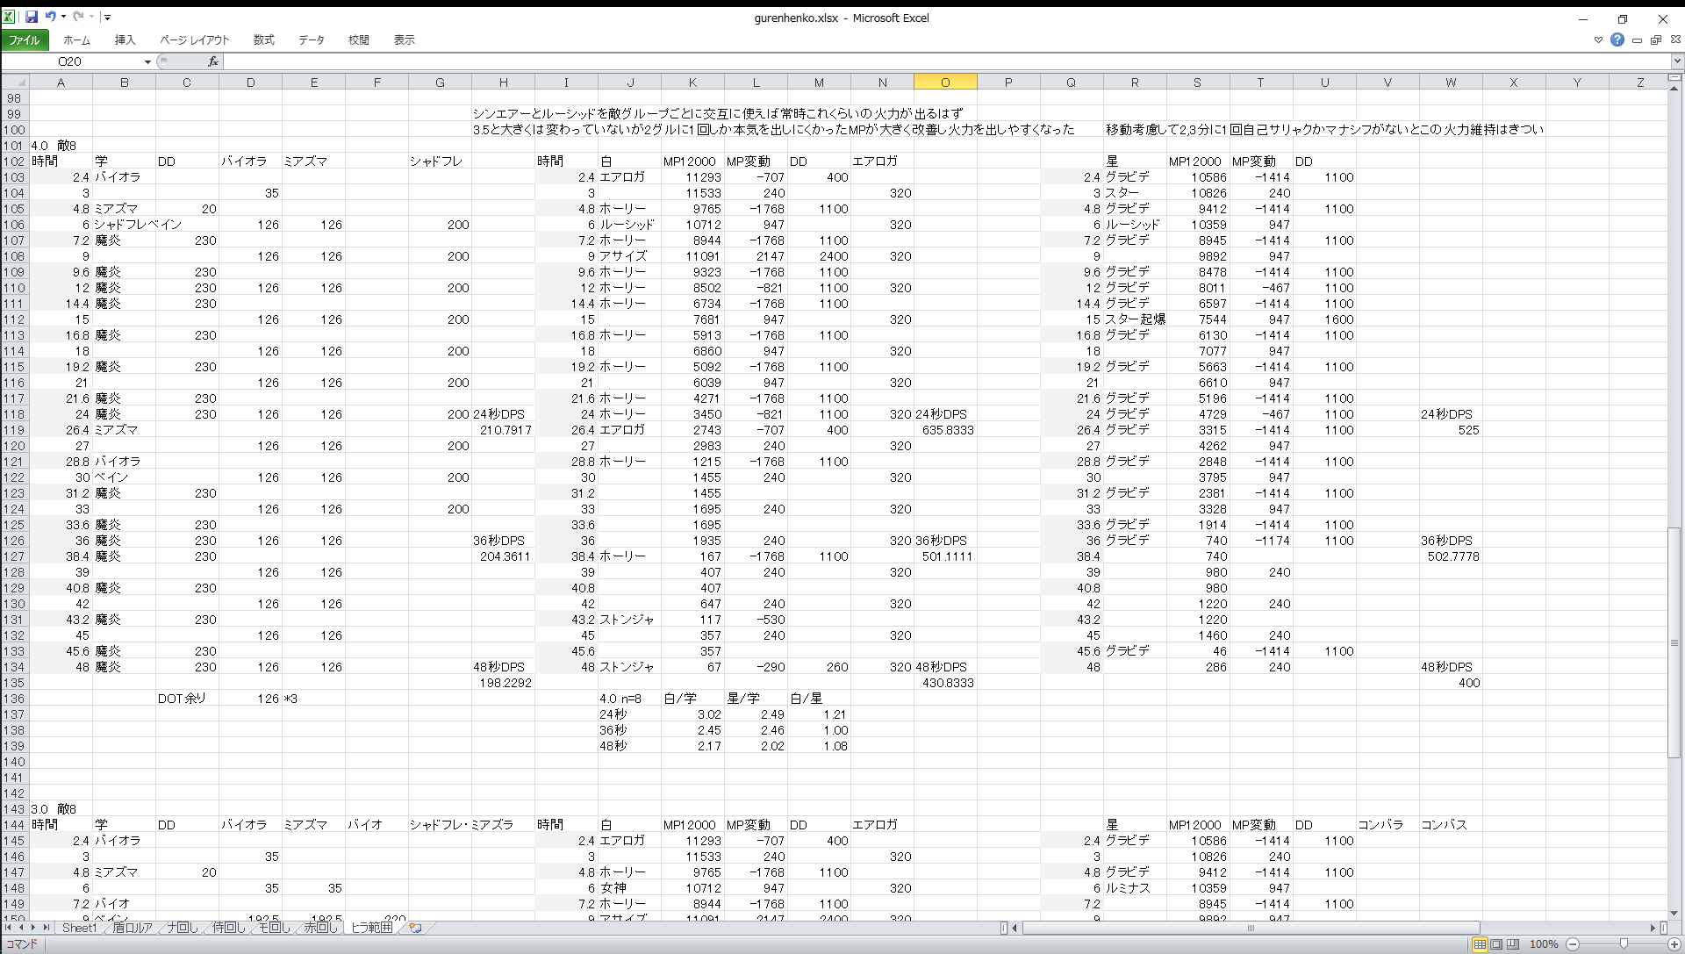Select cell containing 210.7917
This screenshot has width=1685, height=954.
(x=503, y=430)
